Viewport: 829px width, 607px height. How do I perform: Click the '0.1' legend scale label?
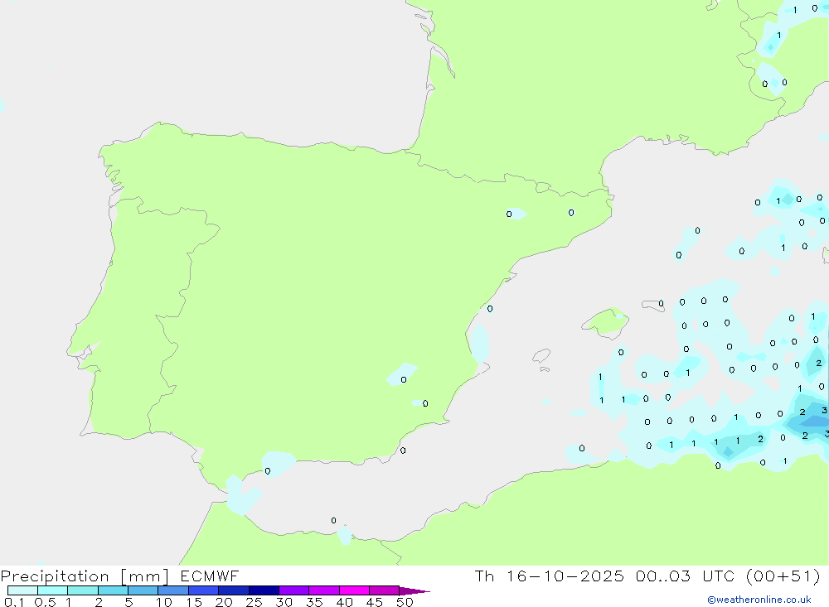pyautogui.click(x=14, y=602)
